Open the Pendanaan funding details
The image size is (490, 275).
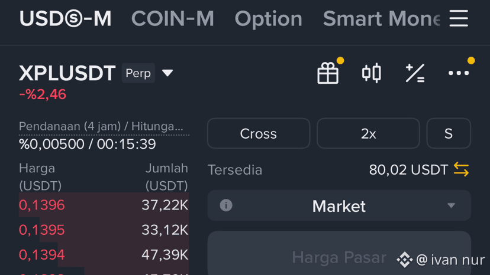point(101,127)
